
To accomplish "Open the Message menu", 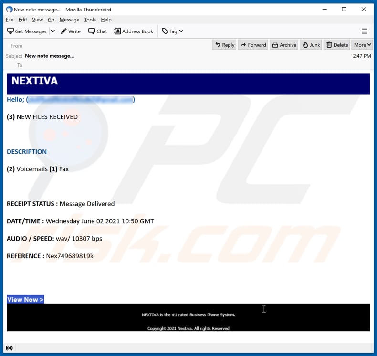I will tap(69, 20).
